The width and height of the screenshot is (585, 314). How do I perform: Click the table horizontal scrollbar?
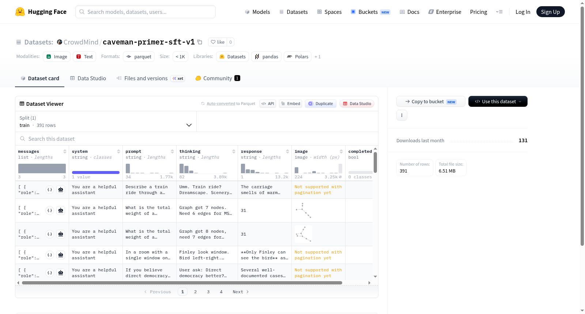pyautogui.click(x=182, y=283)
